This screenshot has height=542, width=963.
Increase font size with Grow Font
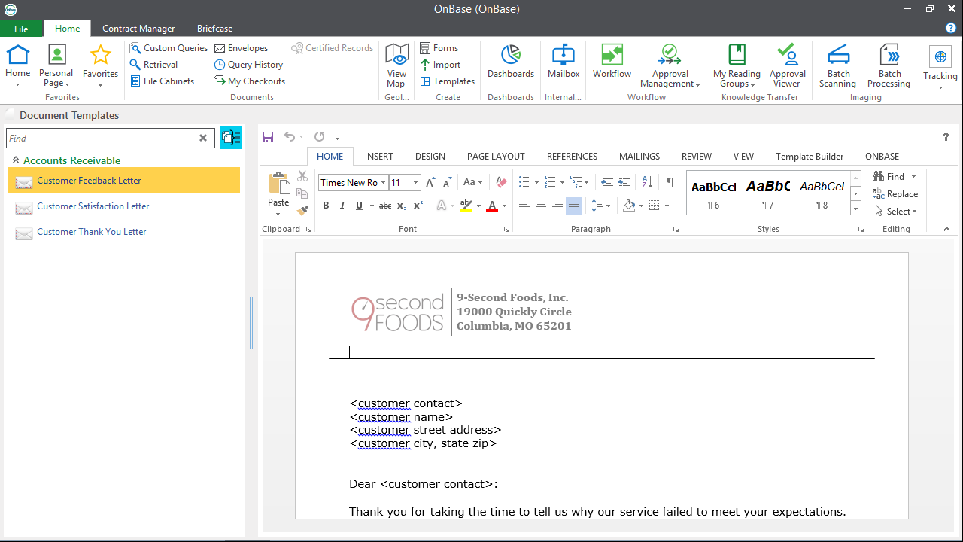coord(430,182)
